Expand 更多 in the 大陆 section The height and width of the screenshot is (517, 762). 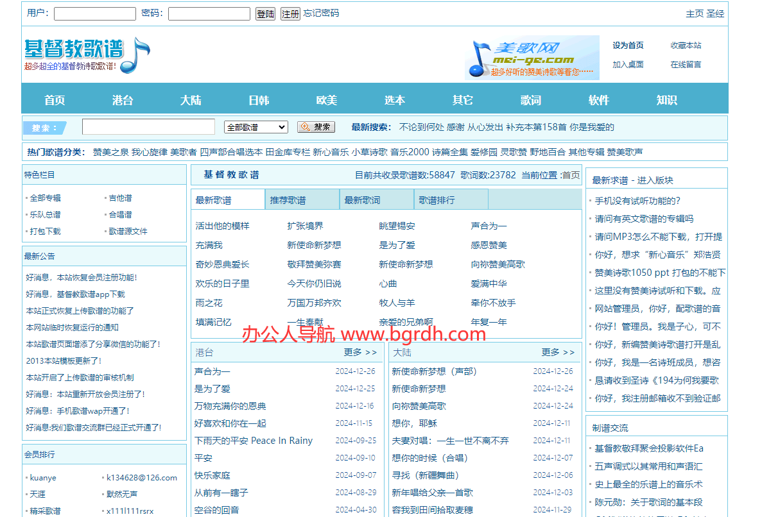tap(558, 352)
